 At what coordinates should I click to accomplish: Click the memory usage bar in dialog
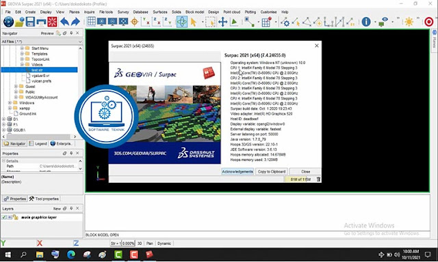coord(300,179)
